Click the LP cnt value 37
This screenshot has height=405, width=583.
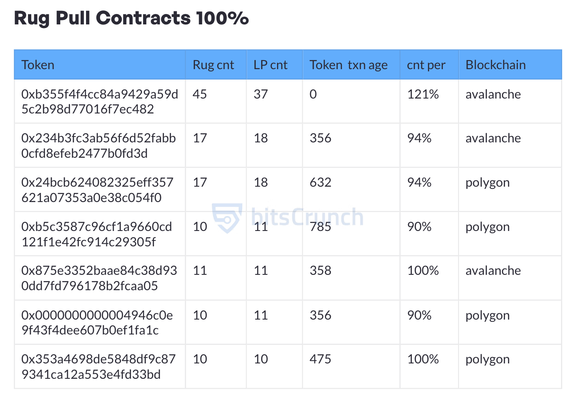pyautogui.click(x=261, y=94)
